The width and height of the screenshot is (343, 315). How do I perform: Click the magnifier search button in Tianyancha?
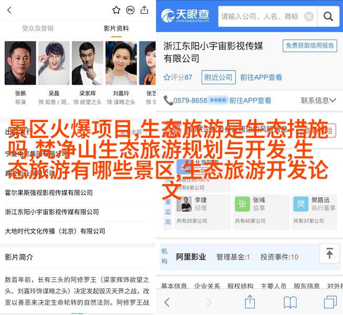pos(328,16)
